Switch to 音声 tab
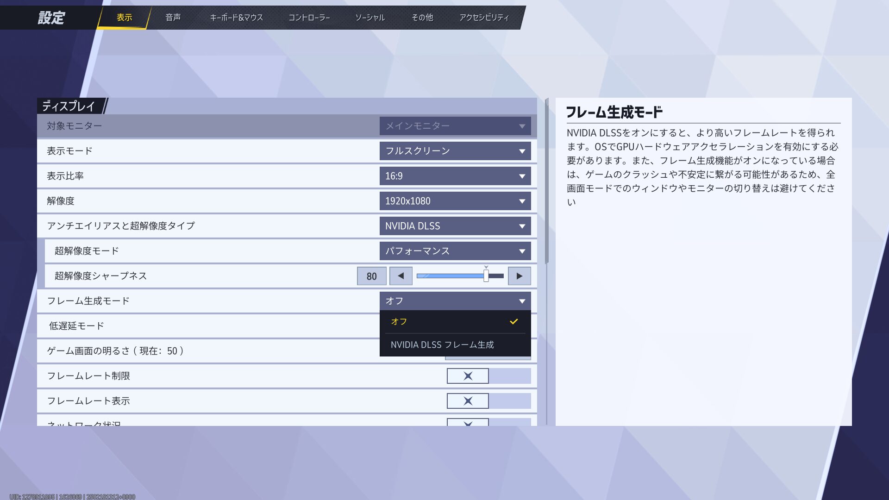 click(x=173, y=18)
